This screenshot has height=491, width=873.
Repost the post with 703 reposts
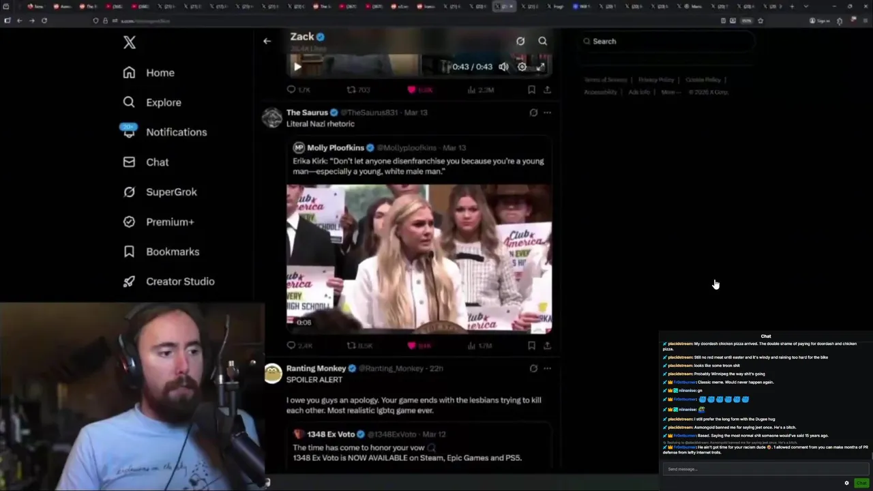[x=358, y=90]
